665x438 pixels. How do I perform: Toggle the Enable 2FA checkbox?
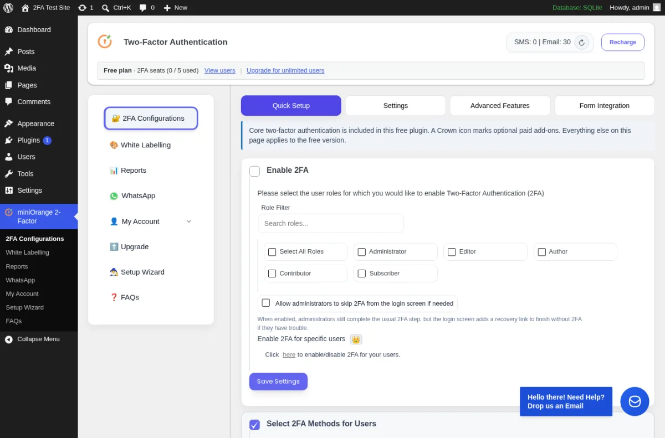coord(254,171)
